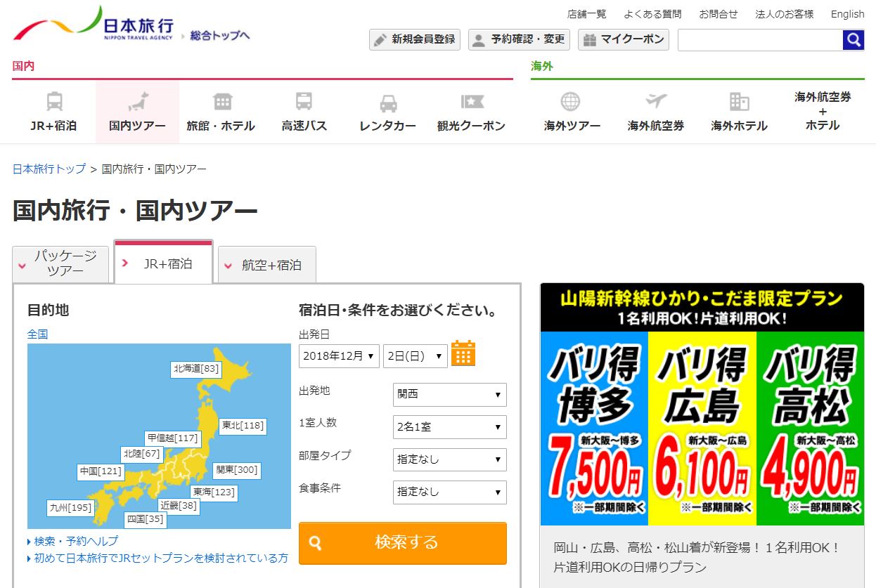This screenshot has height=588, width=876.
Task: Expand the 1室人数 occupancy dropdown
Action: 449,427
